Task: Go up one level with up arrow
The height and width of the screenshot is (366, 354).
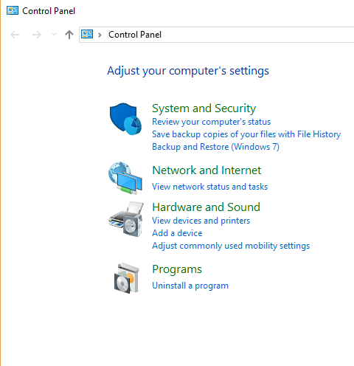Action: [x=69, y=35]
